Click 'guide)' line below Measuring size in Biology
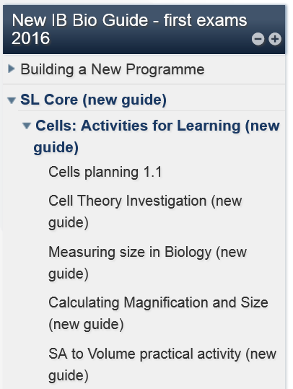The image size is (293, 389). tap(69, 274)
